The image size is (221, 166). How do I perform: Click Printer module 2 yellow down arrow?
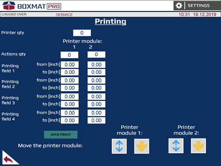coord(198,146)
